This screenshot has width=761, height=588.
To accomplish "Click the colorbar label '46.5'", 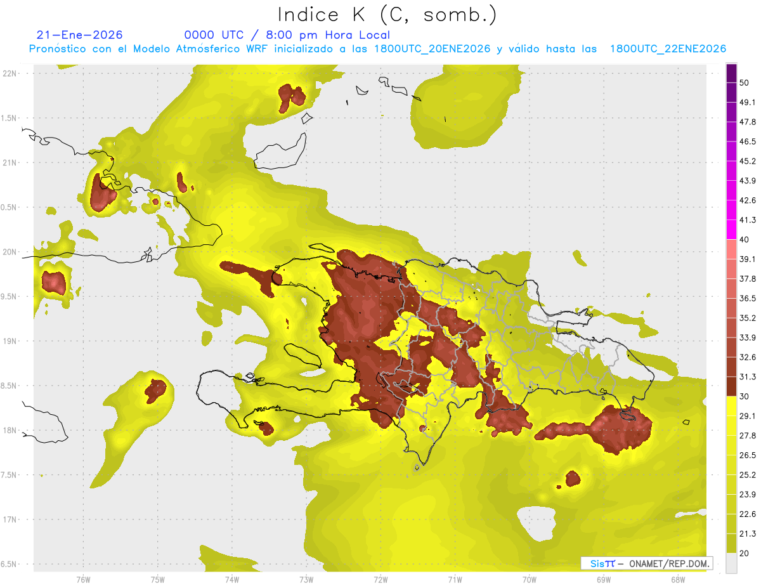I will (747, 141).
